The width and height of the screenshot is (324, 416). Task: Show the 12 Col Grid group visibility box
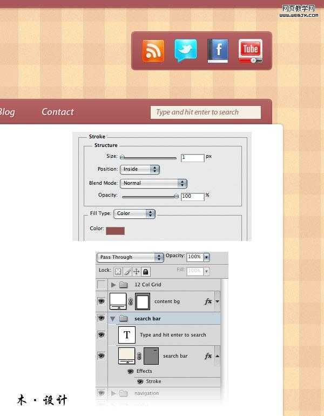click(x=102, y=285)
